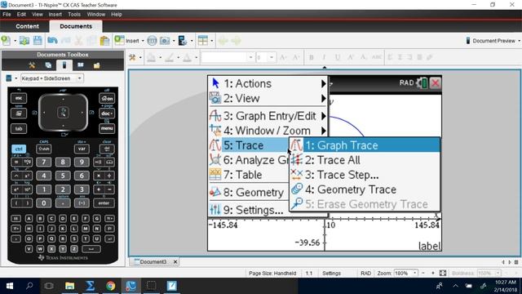This screenshot has height=294, width=522.
Task: Click the red close X on the handheld screen
Action: [435, 83]
